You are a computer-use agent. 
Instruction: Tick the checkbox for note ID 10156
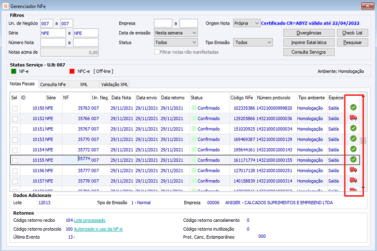(15, 171)
